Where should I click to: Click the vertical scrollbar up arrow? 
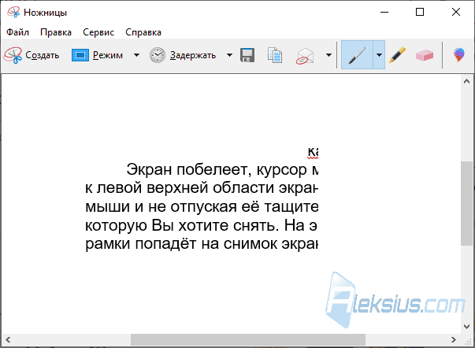(466, 81)
